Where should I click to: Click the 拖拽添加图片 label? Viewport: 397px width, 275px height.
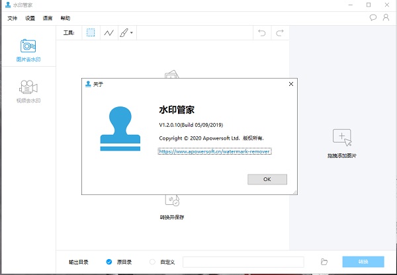[342, 155]
